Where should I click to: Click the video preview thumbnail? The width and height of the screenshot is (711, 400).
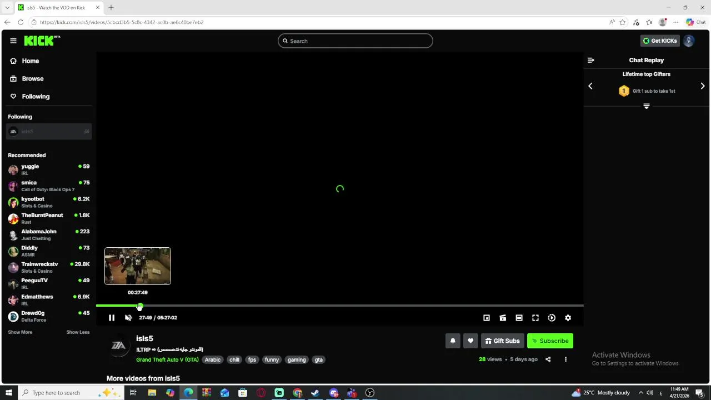[138, 266]
